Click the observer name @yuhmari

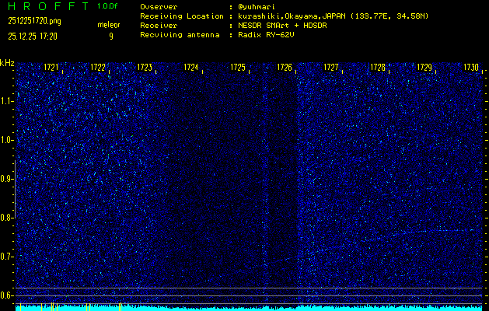[257, 7]
